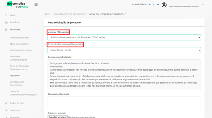
Task: Open the user profile avatar icon
Action: point(164,5)
